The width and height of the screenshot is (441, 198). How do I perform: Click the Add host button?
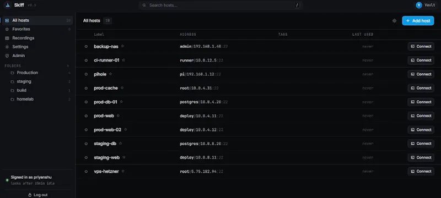(x=418, y=21)
